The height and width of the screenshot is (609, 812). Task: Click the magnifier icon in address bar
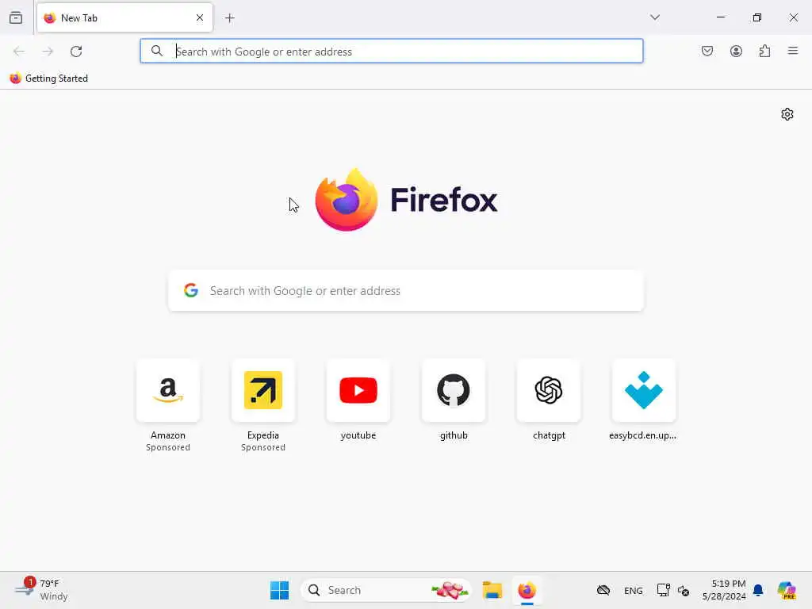(157, 51)
